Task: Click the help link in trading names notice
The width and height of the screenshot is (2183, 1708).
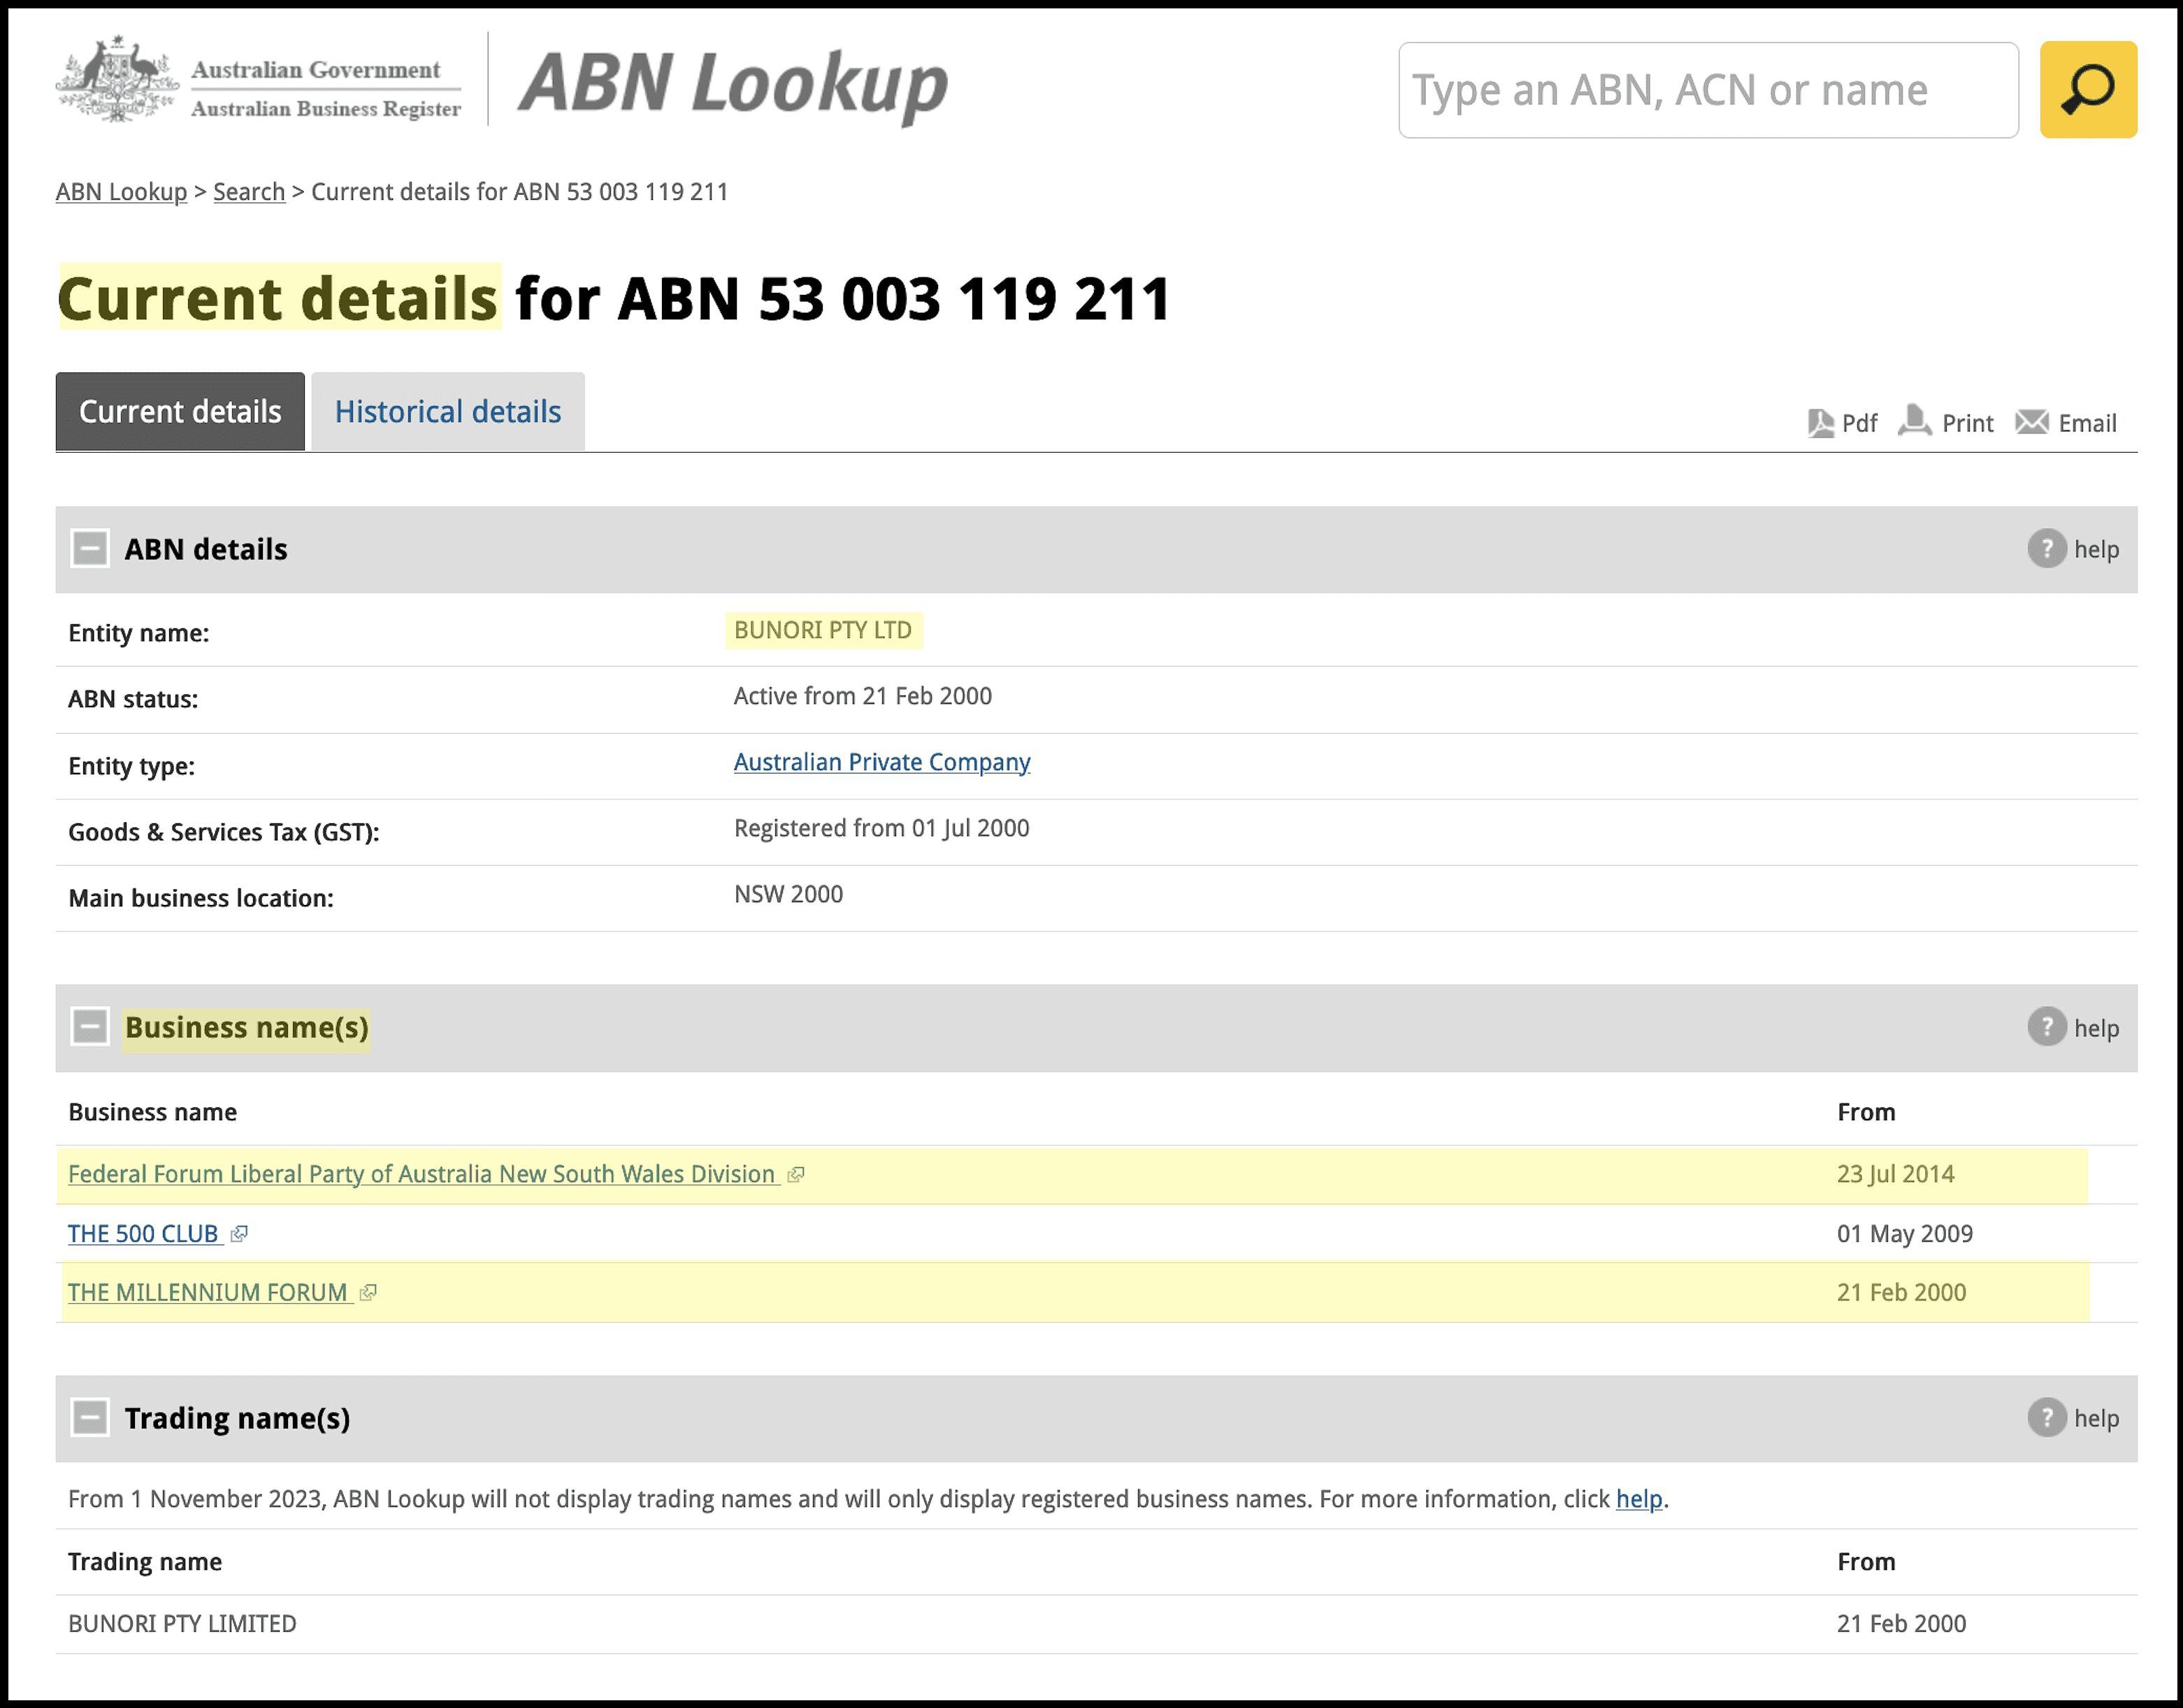Action: (x=1639, y=1498)
